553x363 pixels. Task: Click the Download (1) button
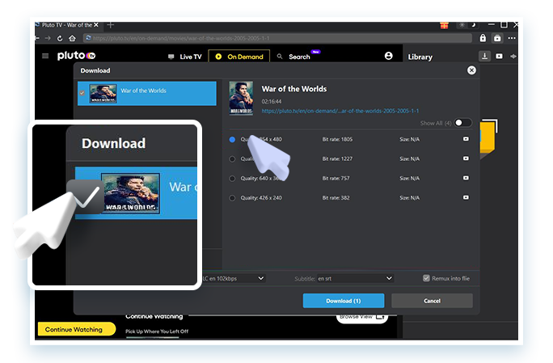point(344,301)
